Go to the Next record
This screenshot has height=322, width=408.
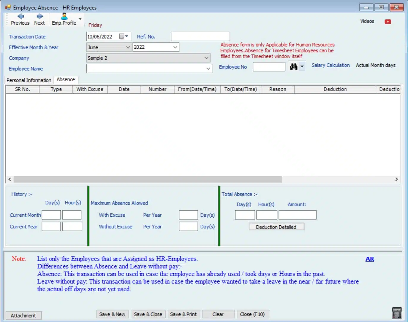[x=39, y=19]
